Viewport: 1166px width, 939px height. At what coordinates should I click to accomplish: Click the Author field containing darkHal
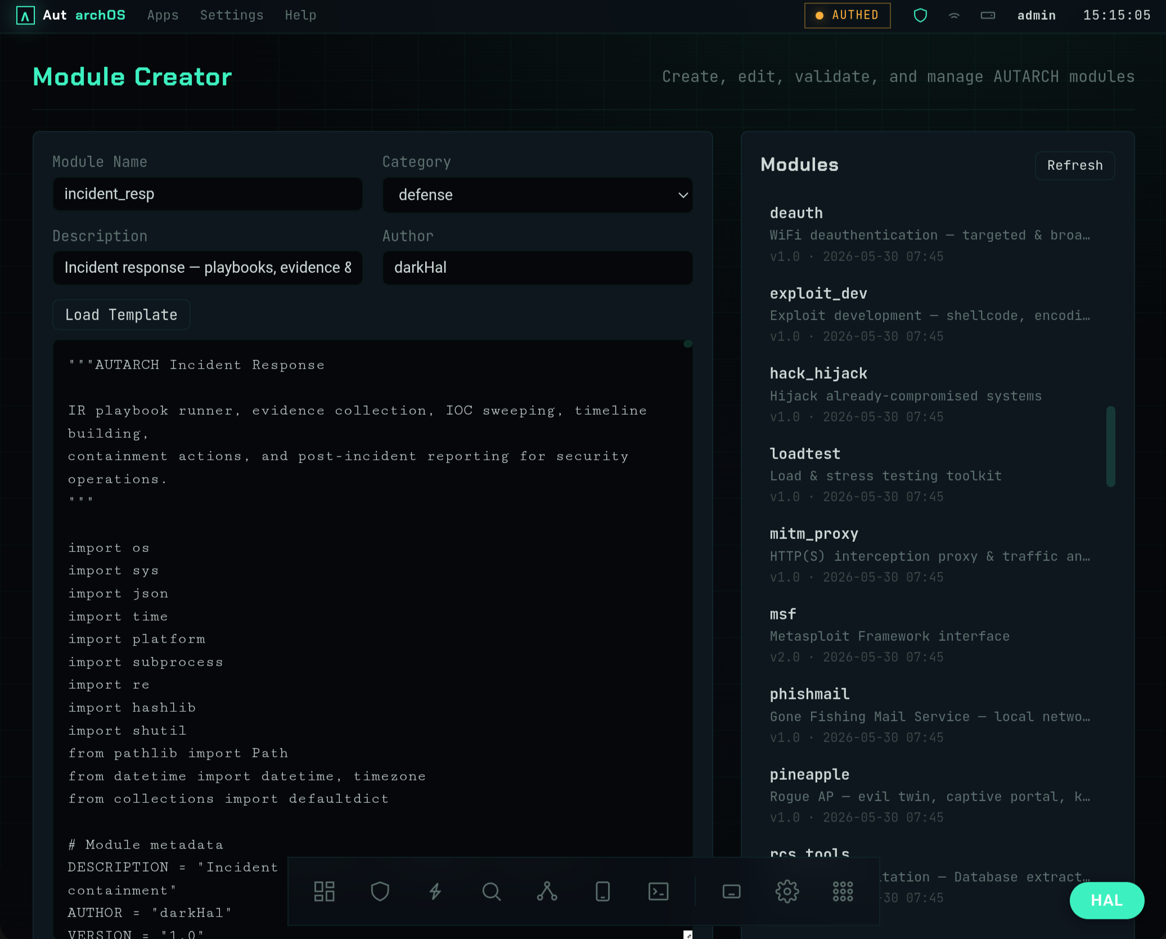click(x=537, y=268)
